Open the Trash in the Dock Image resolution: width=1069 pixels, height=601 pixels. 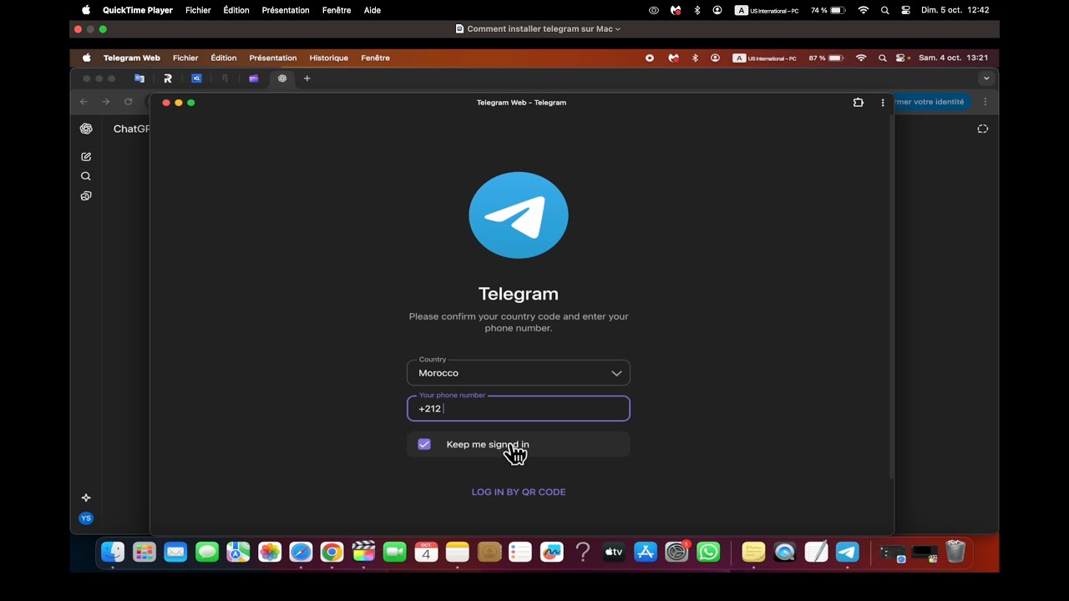coord(955,552)
